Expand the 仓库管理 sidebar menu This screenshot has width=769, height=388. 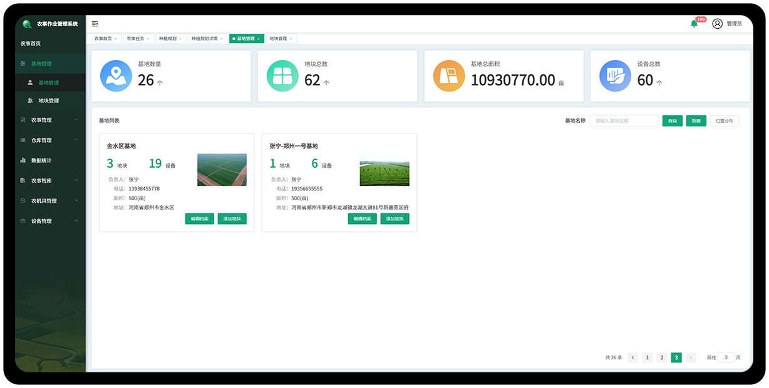point(50,140)
